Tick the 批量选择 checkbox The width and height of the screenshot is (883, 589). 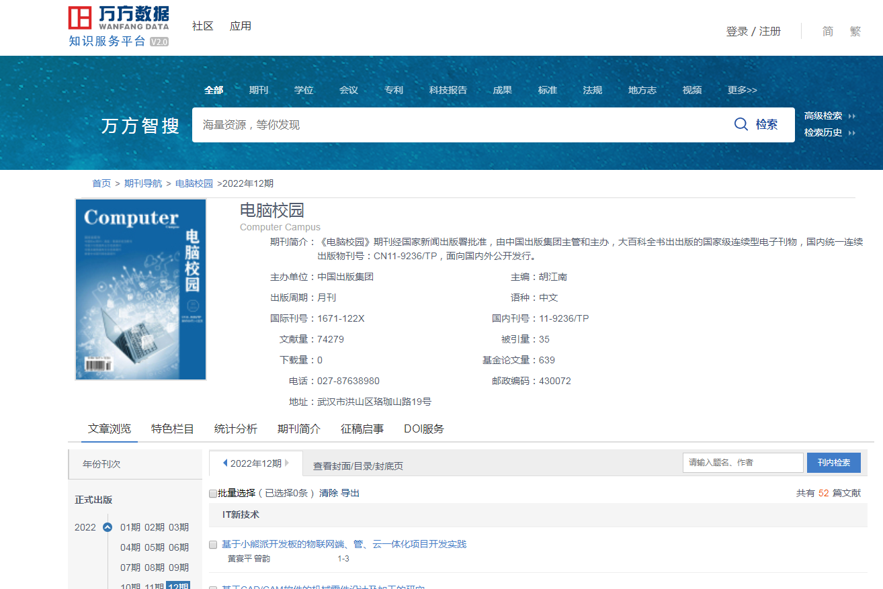tap(213, 494)
